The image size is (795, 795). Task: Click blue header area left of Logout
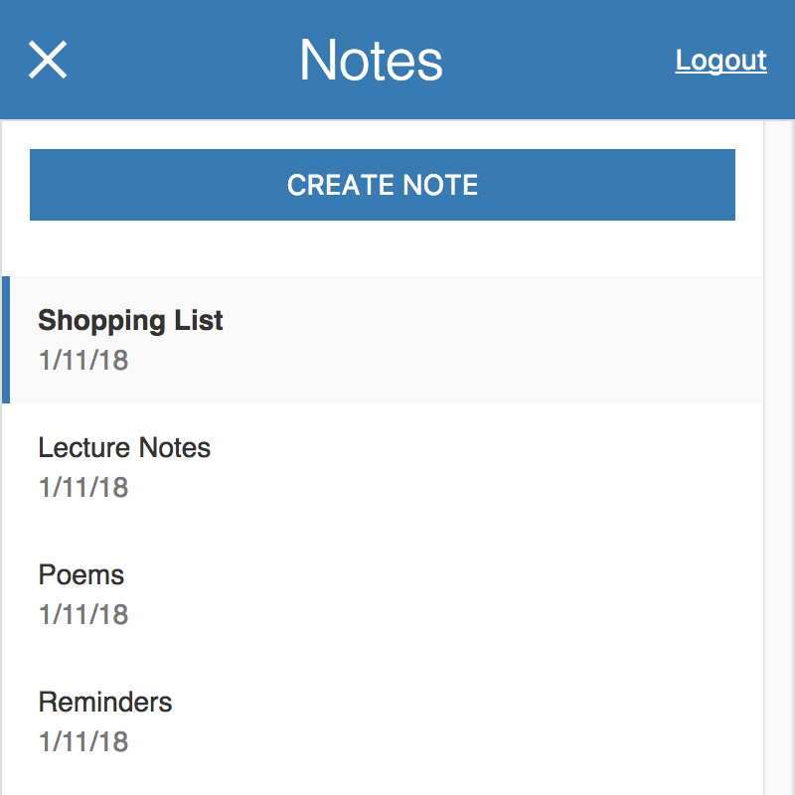pos(557,60)
